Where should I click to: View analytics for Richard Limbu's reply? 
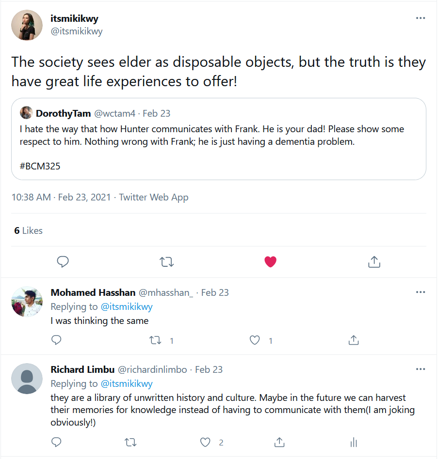pyautogui.click(x=354, y=442)
